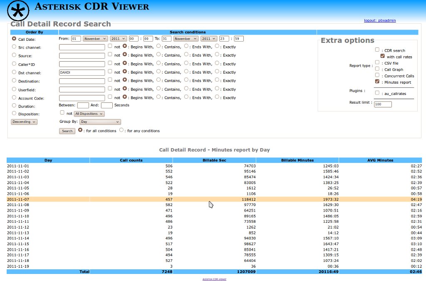Viewport: 426px width, 281px height.
Task: Enable CSV file report type
Action: point(377,62)
